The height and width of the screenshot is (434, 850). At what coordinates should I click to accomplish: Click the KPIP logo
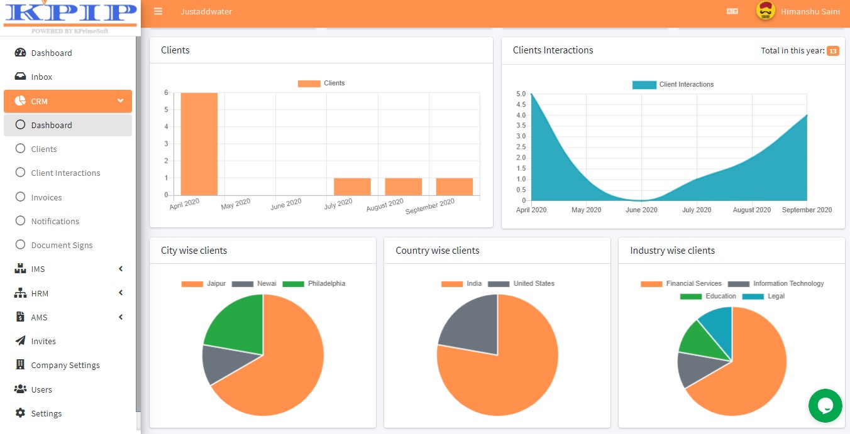pyautogui.click(x=70, y=17)
